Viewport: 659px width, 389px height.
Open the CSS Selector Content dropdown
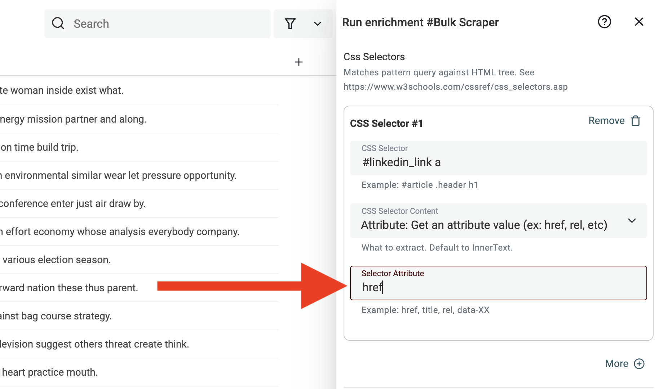[499, 221]
